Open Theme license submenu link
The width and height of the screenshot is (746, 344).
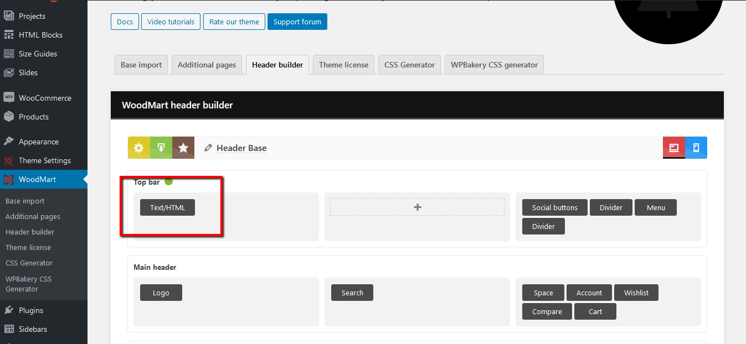pyautogui.click(x=28, y=247)
